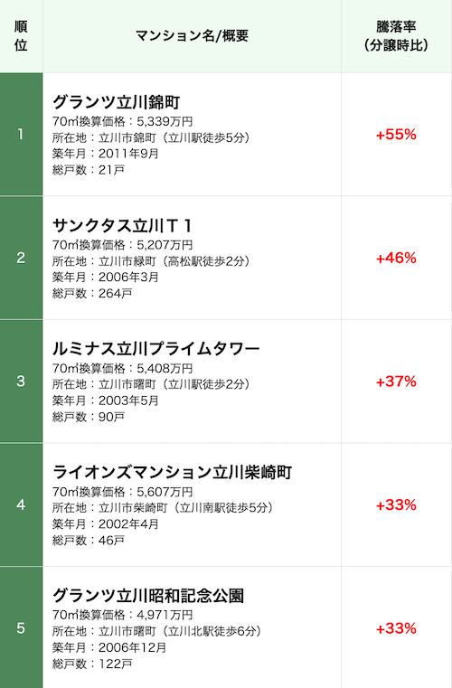
Task: Click the ライオンズマンション立川柴崎町 title
Action: (x=173, y=473)
